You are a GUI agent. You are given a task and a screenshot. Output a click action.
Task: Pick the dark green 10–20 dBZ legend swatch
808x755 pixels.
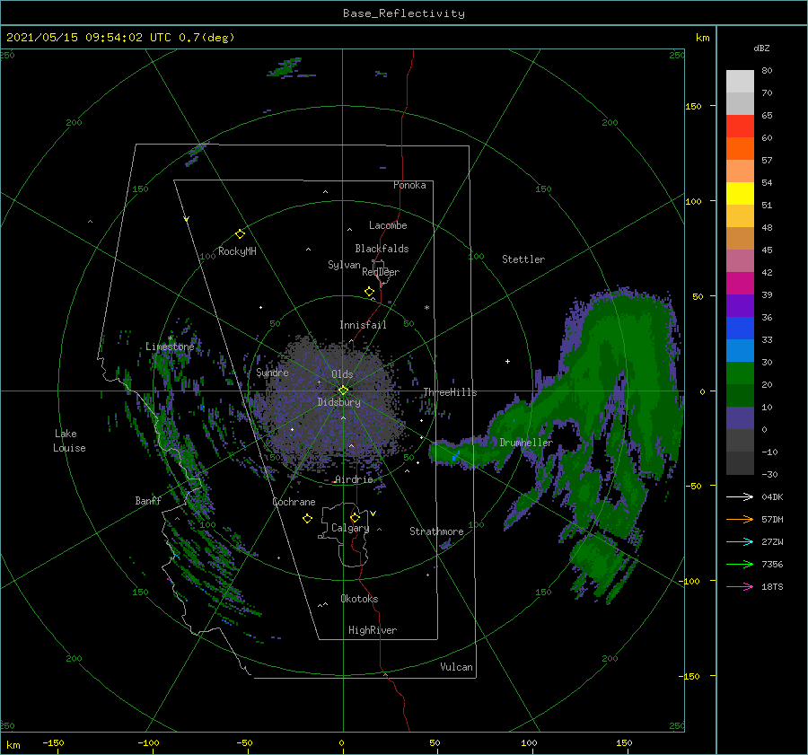click(740, 395)
